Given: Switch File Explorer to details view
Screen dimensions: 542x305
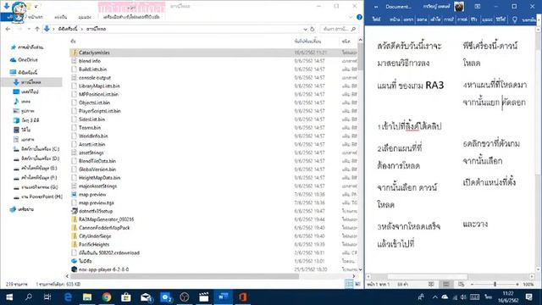Looking at the screenshot, I should (349, 284).
